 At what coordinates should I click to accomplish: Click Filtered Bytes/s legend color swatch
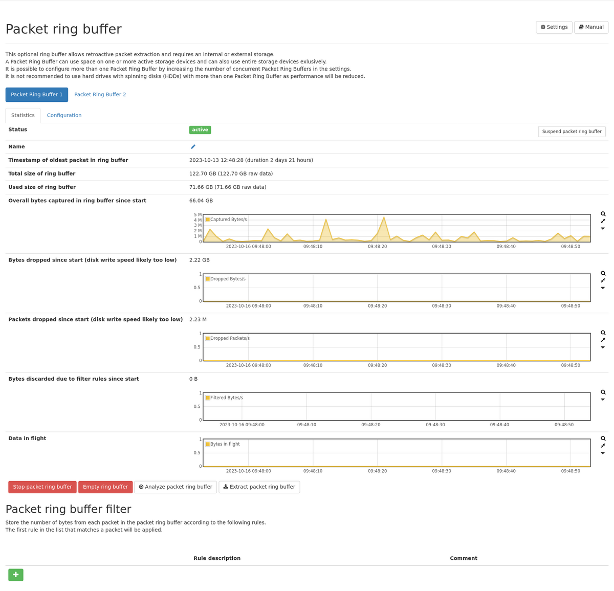click(208, 398)
